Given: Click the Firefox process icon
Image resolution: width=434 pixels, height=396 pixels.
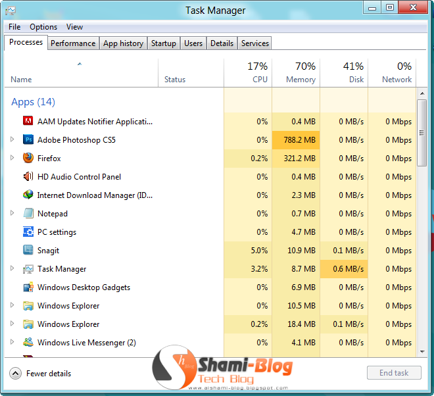Looking at the screenshot, I should [28, 158].
